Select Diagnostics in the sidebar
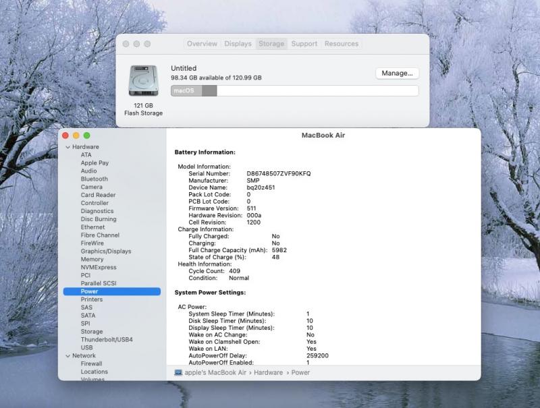Viewport: 540px width, 408px height. click(x=97, y=211)
